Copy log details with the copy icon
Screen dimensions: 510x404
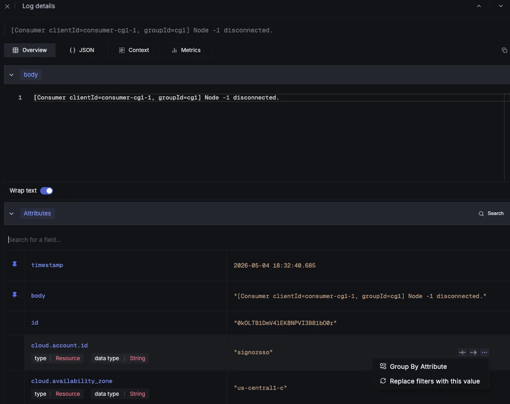(x=504, y=50)
